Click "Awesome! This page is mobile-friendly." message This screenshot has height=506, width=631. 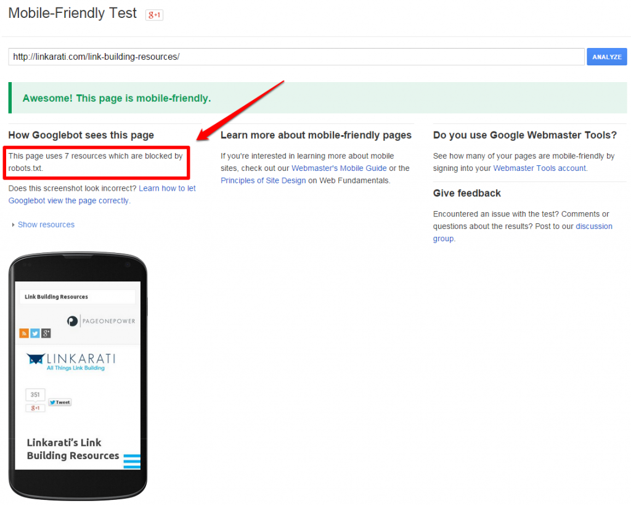(116, 98)
